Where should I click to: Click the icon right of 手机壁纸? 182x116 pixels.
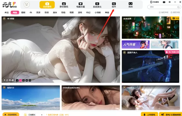pyautogui.click(x=164, y=2)
